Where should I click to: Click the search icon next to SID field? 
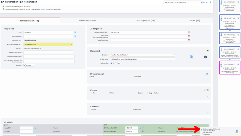(x=75, y=32)
